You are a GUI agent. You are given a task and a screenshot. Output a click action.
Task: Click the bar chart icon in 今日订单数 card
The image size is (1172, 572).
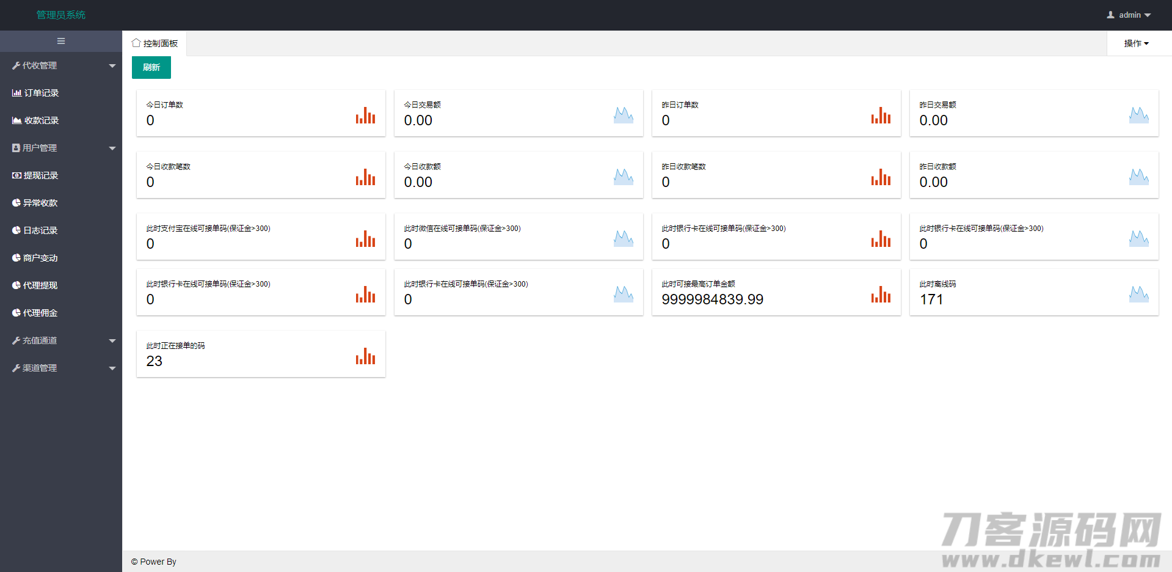(x=365, y=116)
